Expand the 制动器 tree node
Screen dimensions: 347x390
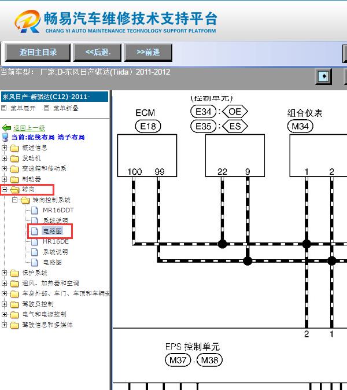tap(4, 179)
